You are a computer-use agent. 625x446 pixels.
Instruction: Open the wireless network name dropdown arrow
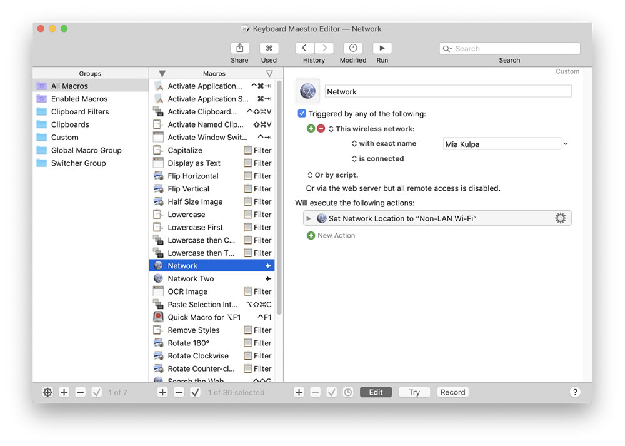point(565,144)
